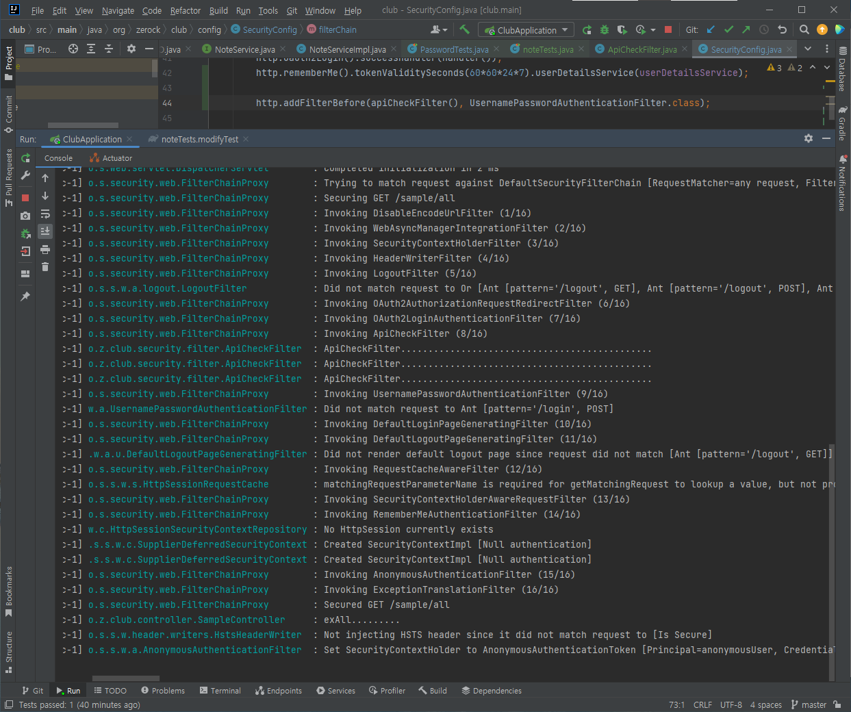Jump up the stack trace arrow
The width and height of the screenshot is (851, 712).
(x=45, y=178)
